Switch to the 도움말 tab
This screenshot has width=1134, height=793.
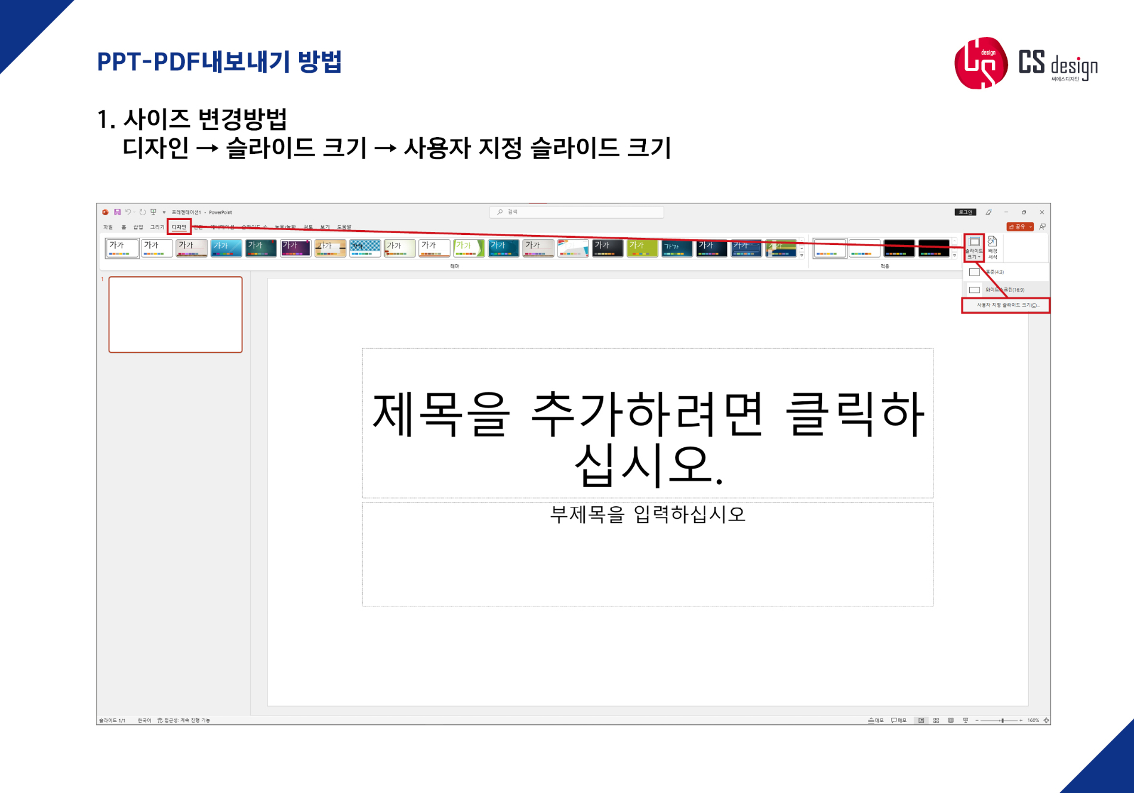click(x=344, y=227)
